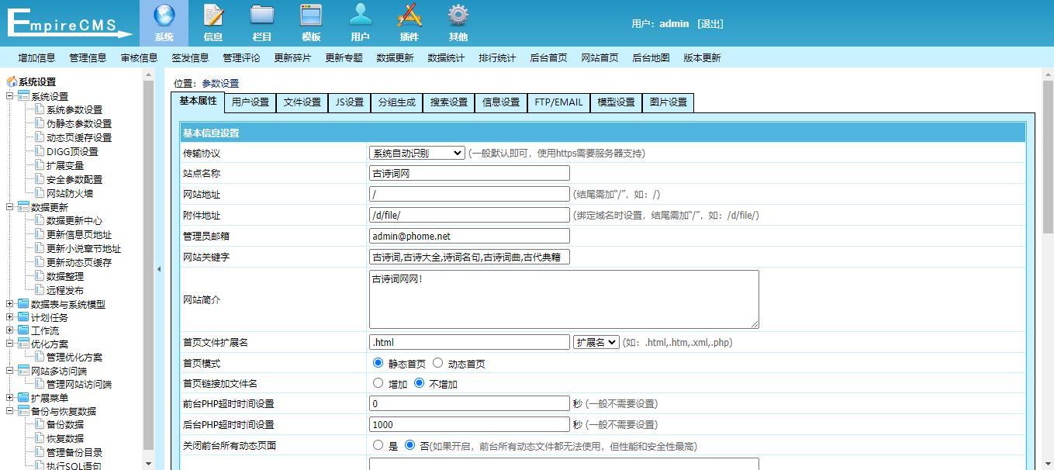The width and height of the screenshot is (1054, 470).
Task: Select 否 for 关闭前台所有动态页面
Action: pos(410,445)
